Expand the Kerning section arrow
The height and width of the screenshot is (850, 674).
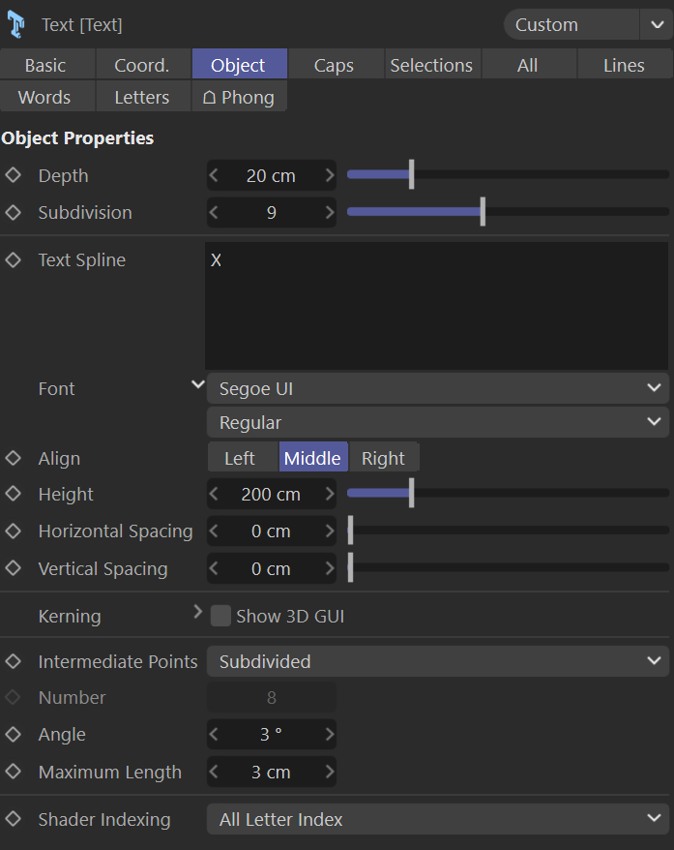197,612
